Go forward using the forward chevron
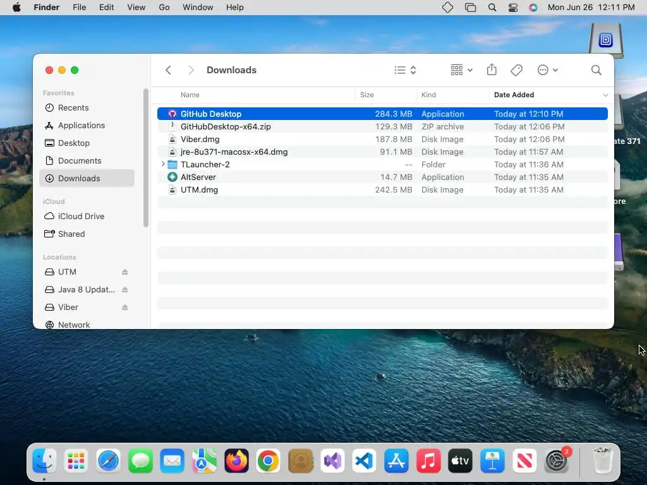This screenshot has width=647, height=485. [191, 70]
